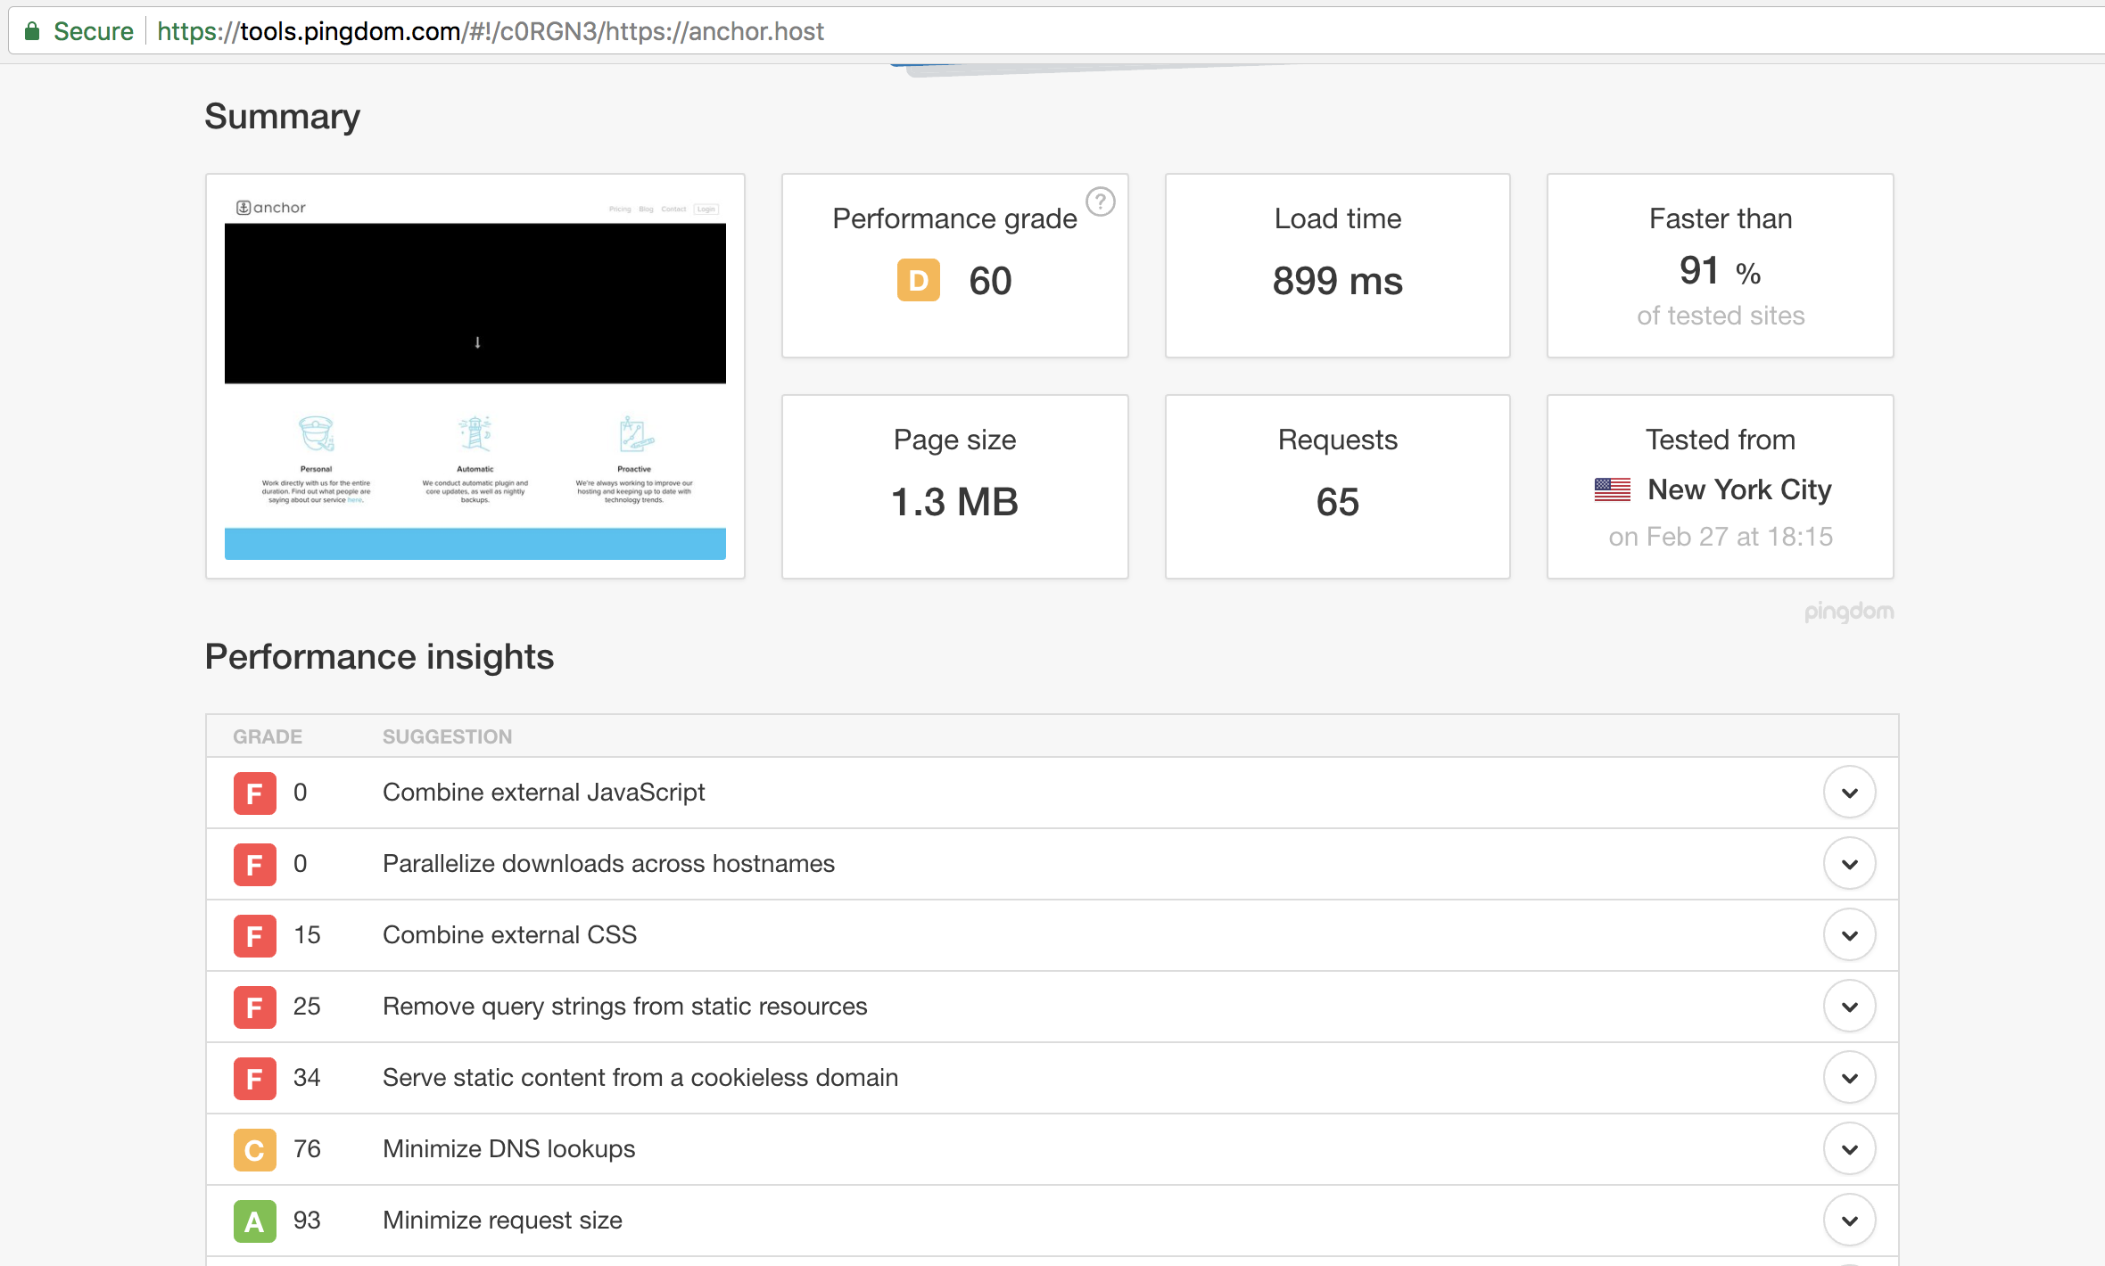Click the browser address bar URL
The height and width of the screenshot is (1266, 2105).
(491, 31)
